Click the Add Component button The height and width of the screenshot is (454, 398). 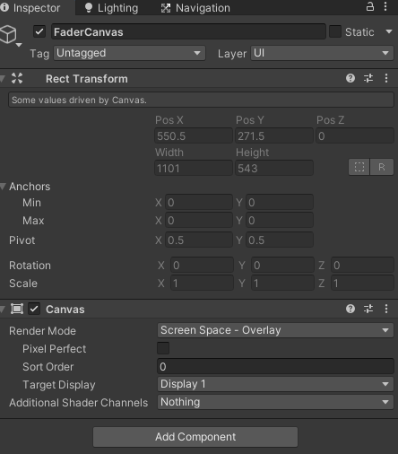(x=195, y=437)
